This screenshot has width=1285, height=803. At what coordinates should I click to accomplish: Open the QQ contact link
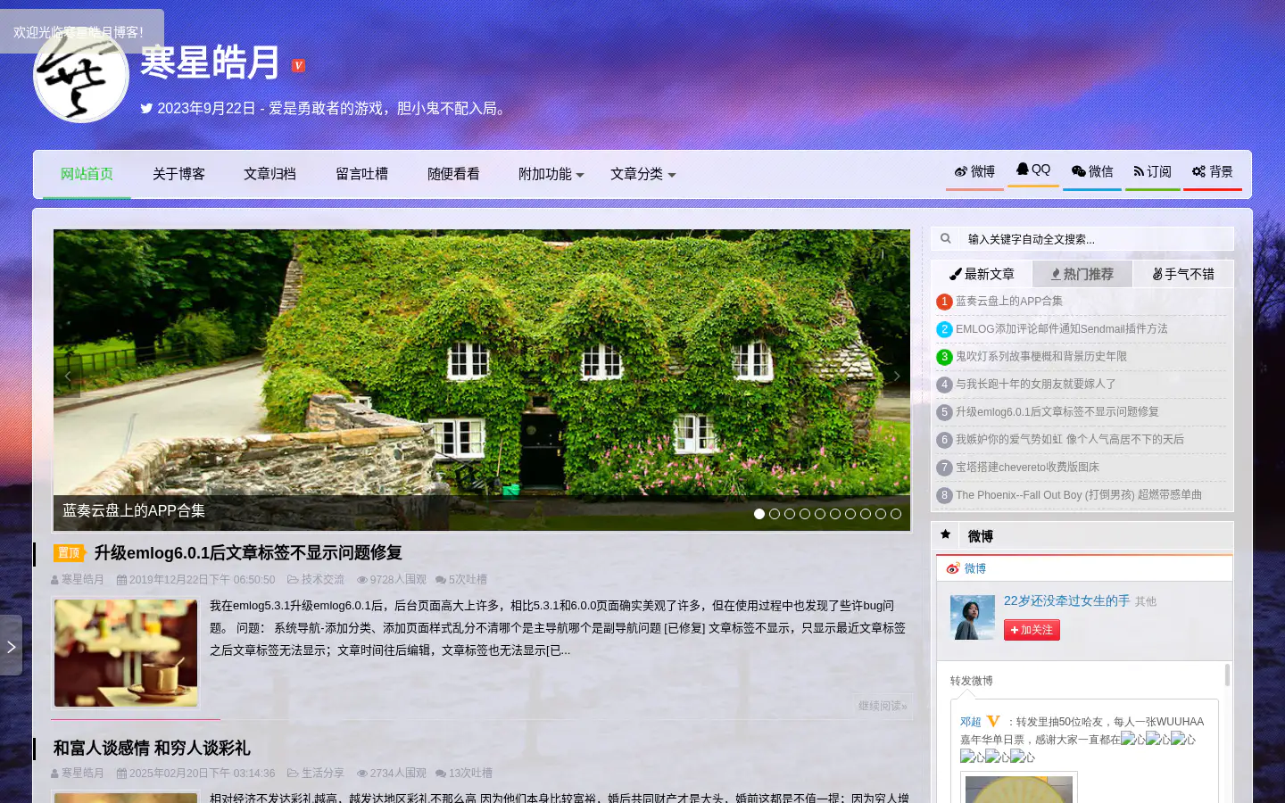[1033, 170]
